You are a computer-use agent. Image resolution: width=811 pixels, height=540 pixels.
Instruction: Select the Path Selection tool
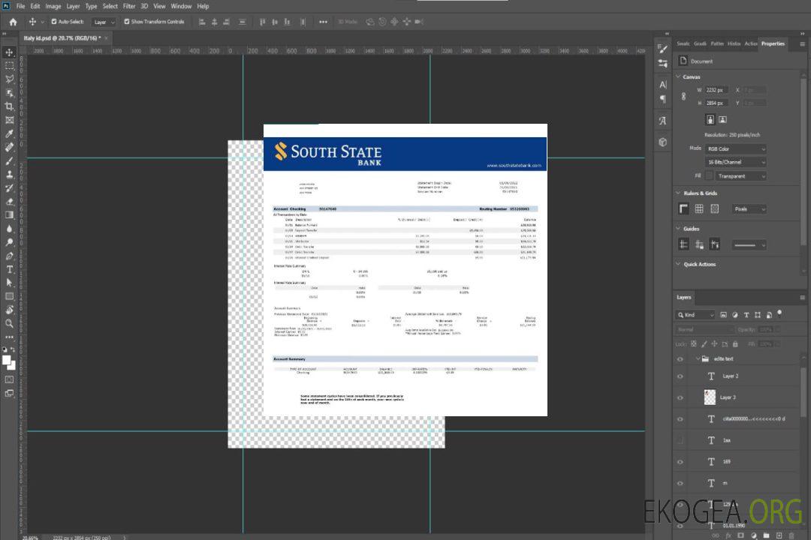9,283
